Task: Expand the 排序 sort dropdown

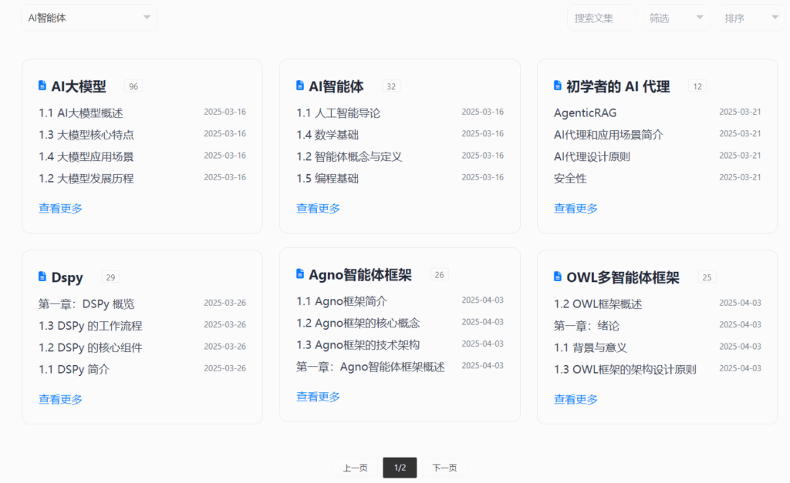Action: (x=751, y=18)
